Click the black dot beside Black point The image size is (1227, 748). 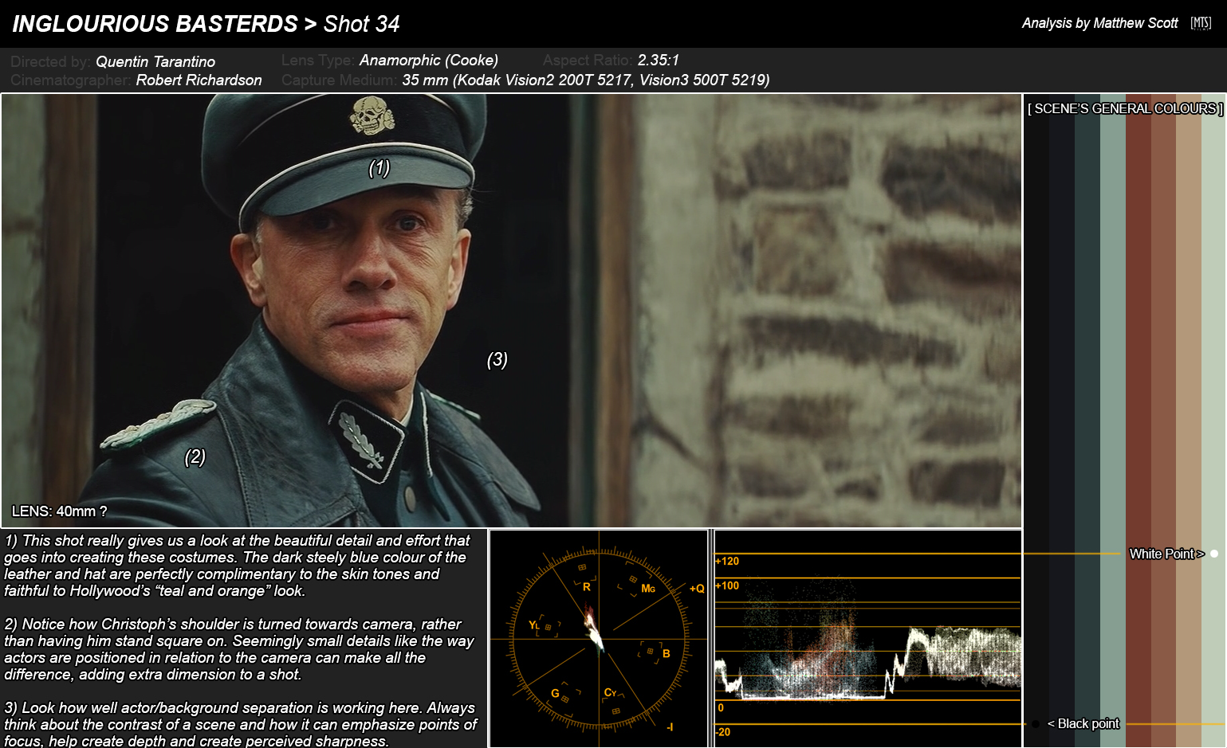(x=1036, y=724)
